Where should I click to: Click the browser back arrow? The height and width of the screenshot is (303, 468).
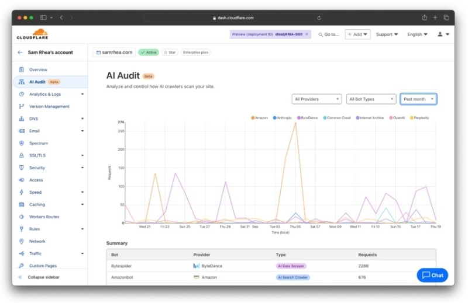[x=61, y=18]
